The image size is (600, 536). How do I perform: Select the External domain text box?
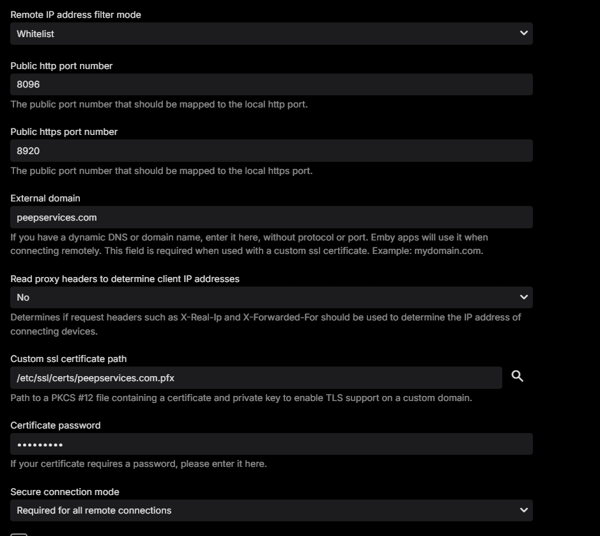pos(271,217)
